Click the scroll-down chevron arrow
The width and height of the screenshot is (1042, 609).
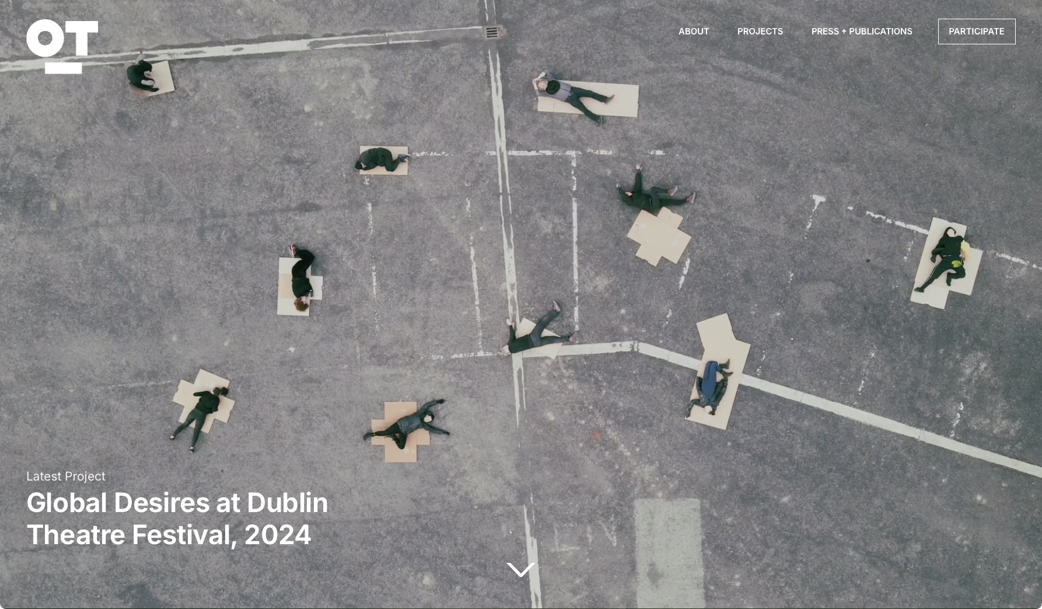[520, 569]
